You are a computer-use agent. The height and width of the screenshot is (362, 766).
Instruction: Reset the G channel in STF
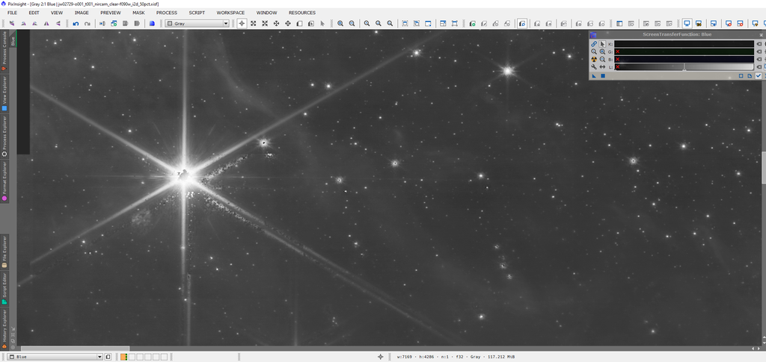click(760, 52)
